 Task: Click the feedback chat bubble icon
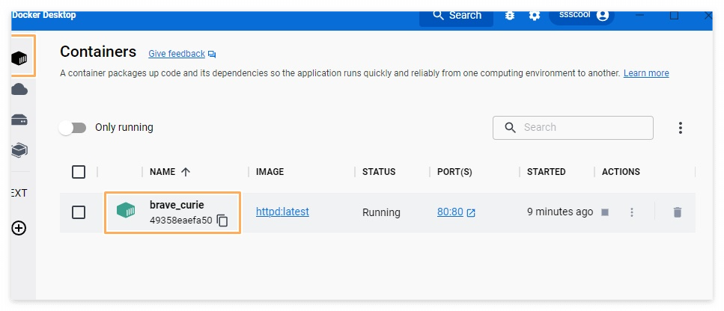(x=212, y=55)
